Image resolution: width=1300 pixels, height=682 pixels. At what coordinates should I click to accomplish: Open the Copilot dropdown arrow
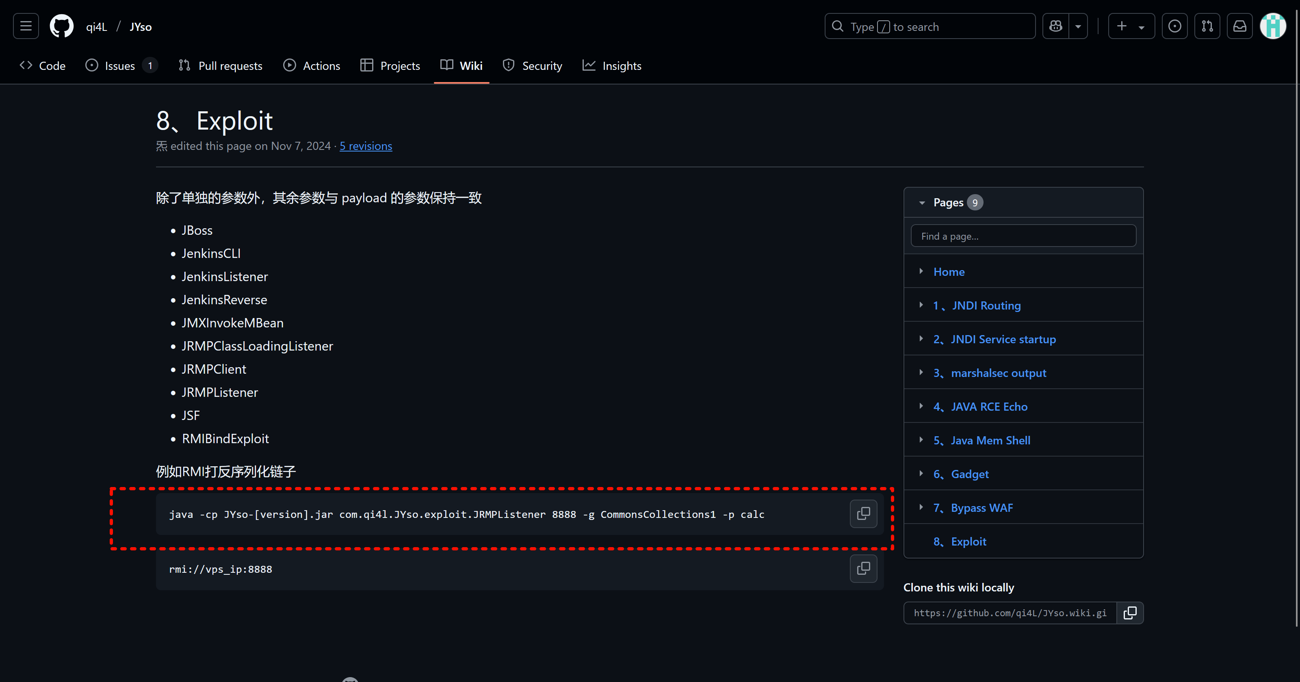[1079, 26]
